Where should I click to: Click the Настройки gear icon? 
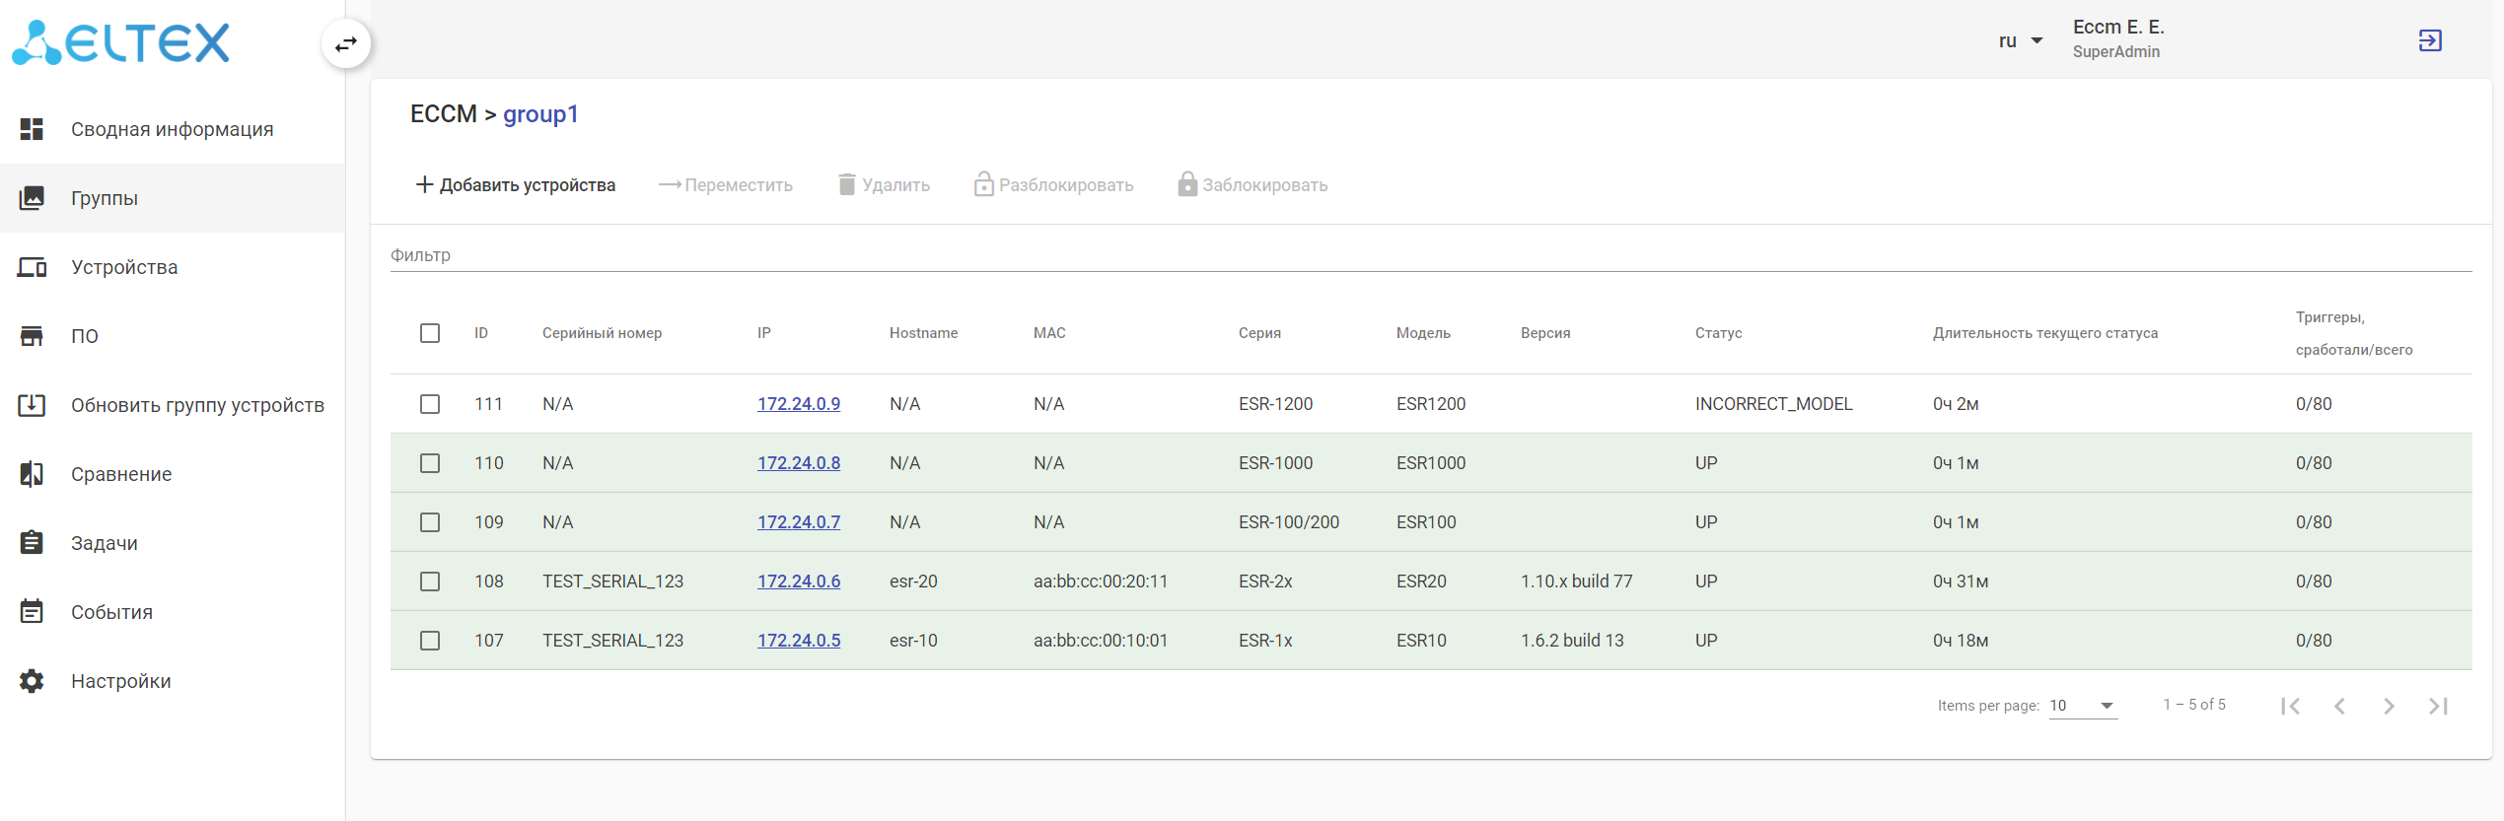[x=32, y=681]
